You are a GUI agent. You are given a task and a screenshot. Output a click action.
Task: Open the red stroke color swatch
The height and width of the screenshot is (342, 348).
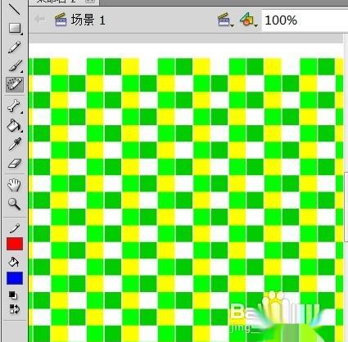[15, 244]
